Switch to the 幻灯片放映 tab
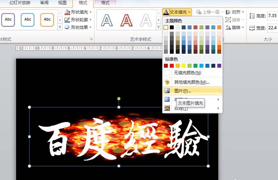This screenshot has width=278, height=180. 20,2
